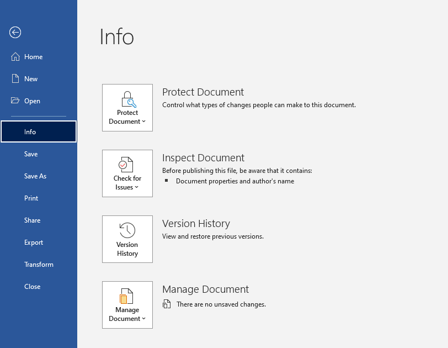Switch to the Print section

[31, 198]
